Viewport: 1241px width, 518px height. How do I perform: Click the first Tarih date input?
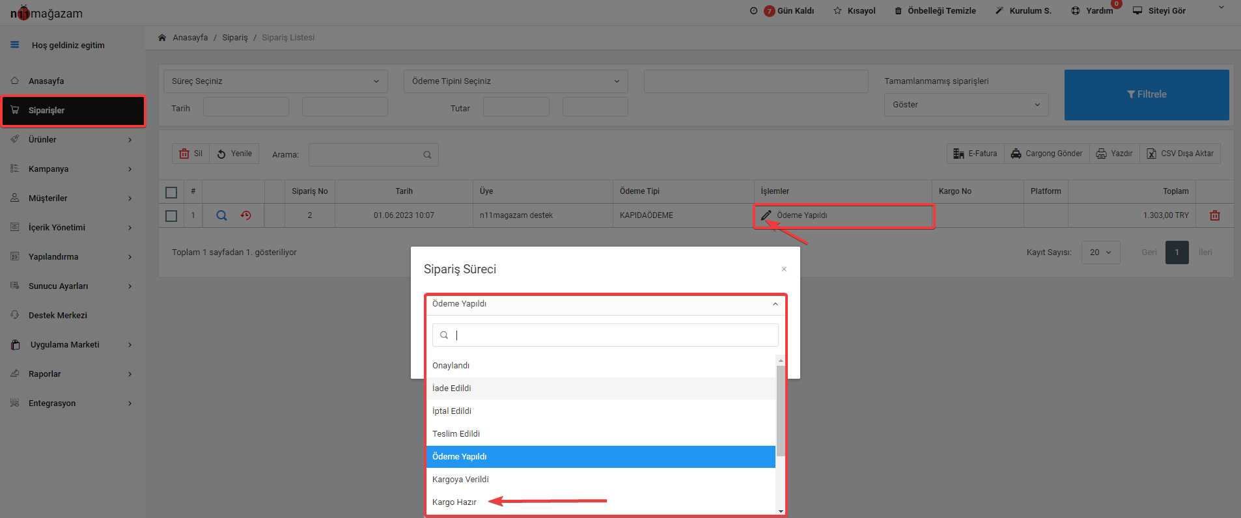(246, 107)
